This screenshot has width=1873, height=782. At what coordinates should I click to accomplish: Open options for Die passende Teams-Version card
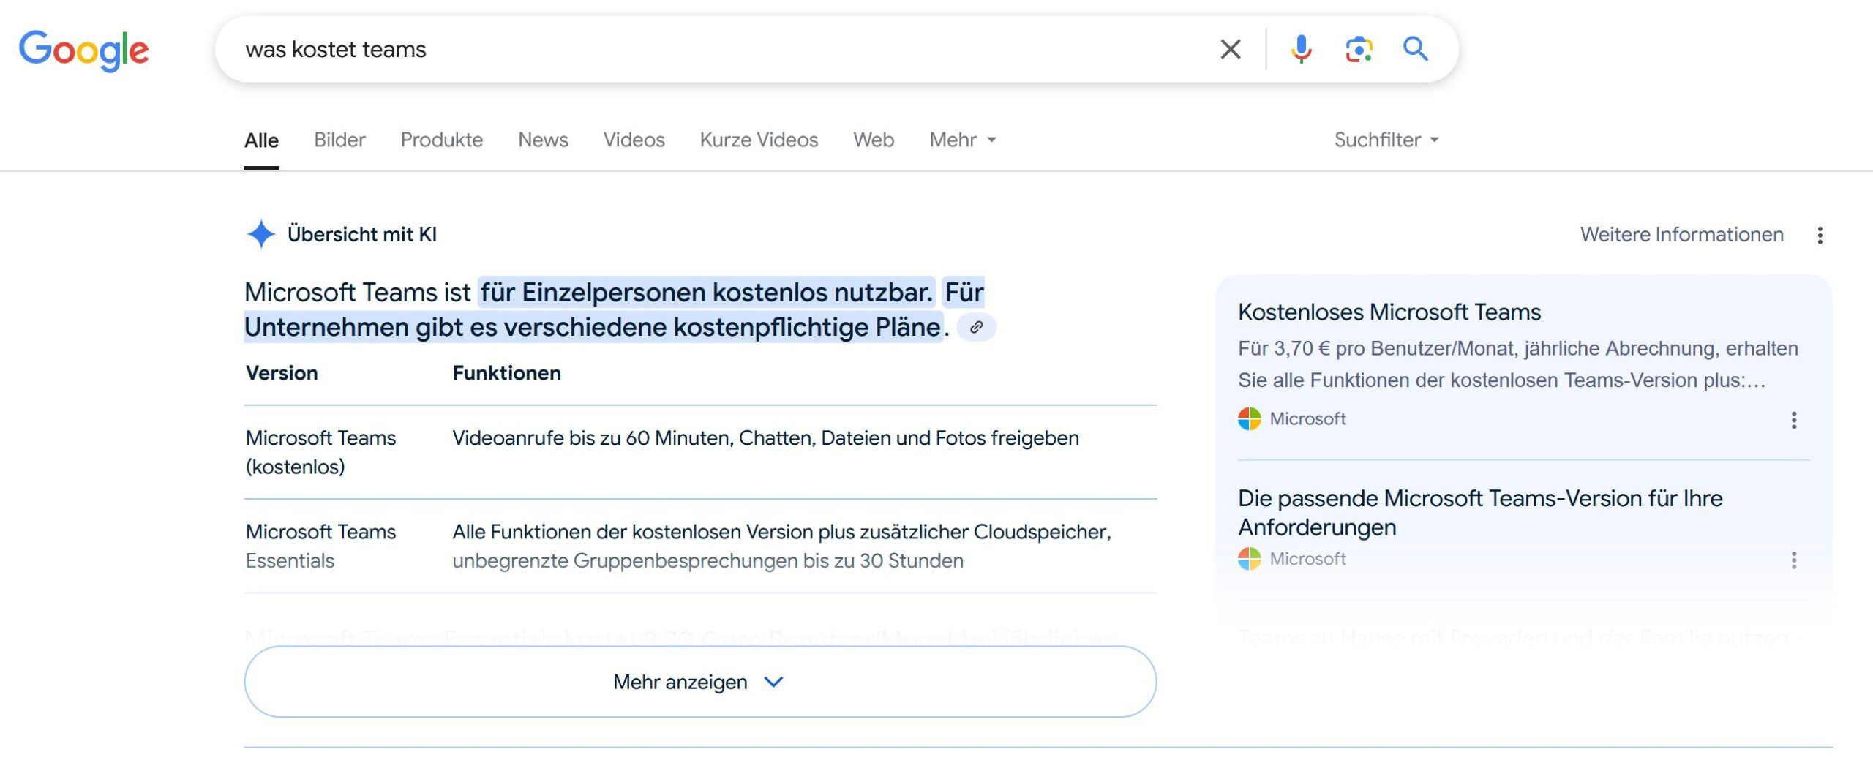tap(1793, 560)
